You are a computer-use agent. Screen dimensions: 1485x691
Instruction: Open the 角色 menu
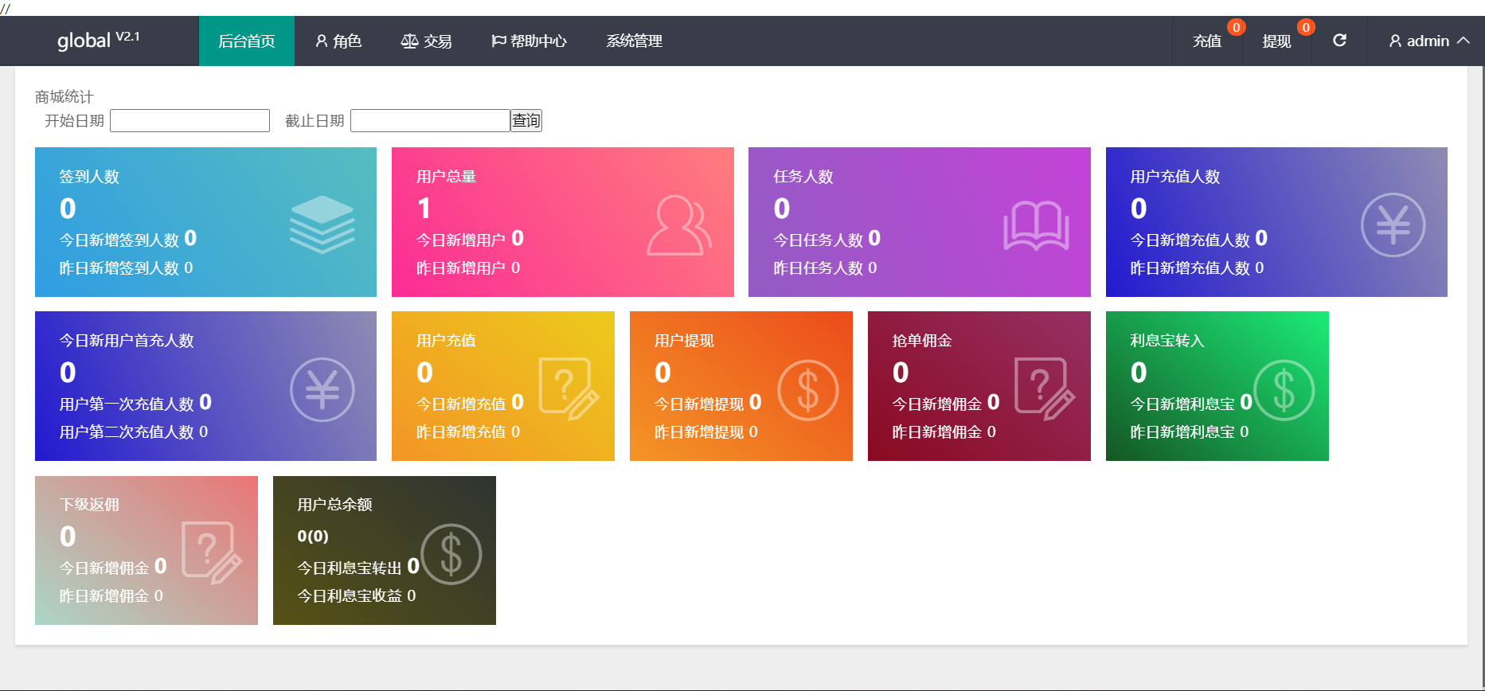338,41
